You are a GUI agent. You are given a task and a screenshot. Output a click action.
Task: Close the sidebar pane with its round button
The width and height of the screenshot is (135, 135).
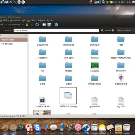click(26, 35)
